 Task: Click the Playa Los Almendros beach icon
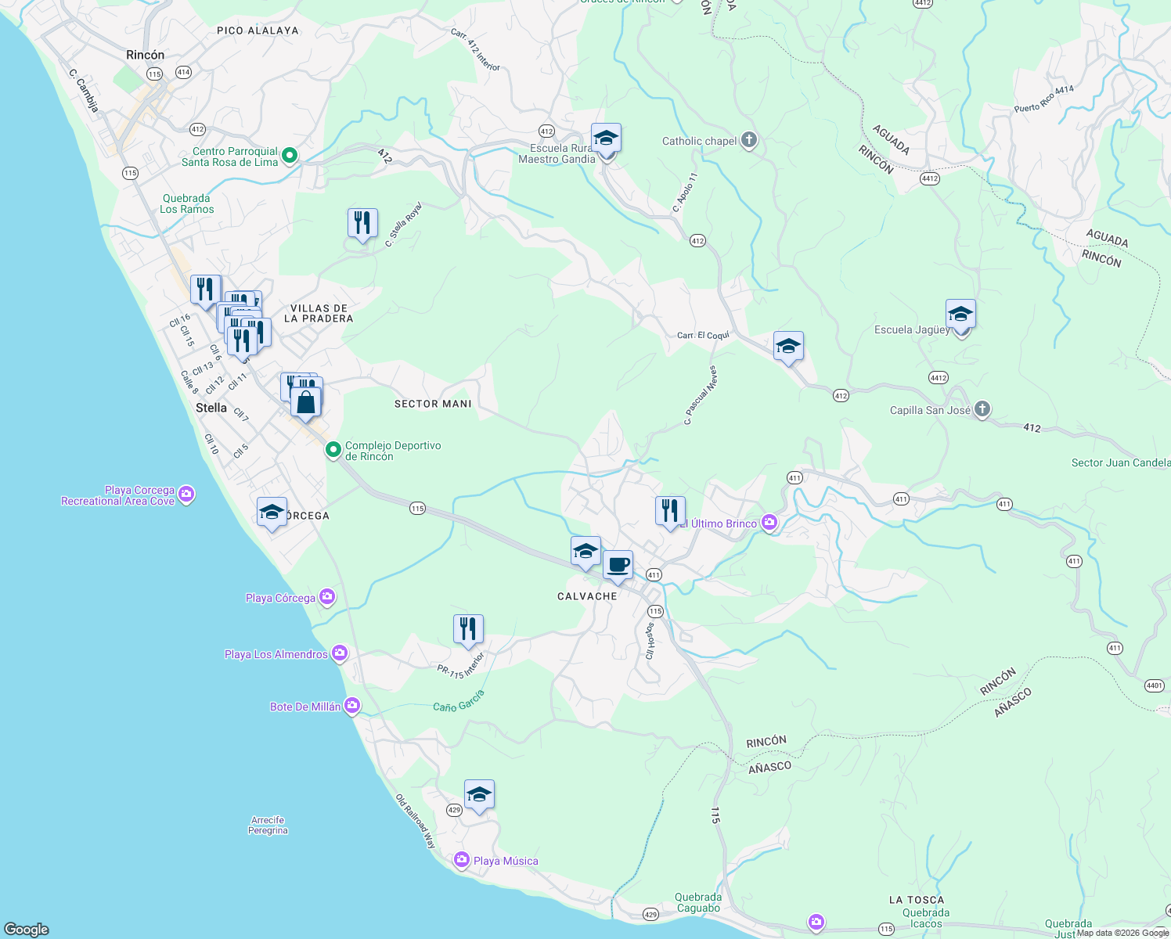pos(340,652)
